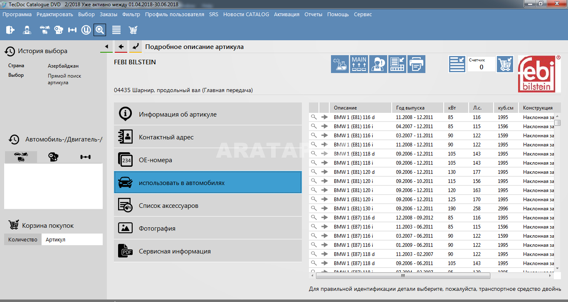Open ОЕ-номера section
Image resolution: width=568 pixels, height=302 pixels.
(208, 160)
